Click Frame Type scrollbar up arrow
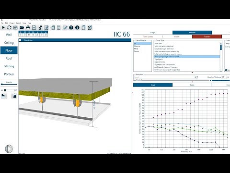This screenshot has width=230, height=173. 221,43
